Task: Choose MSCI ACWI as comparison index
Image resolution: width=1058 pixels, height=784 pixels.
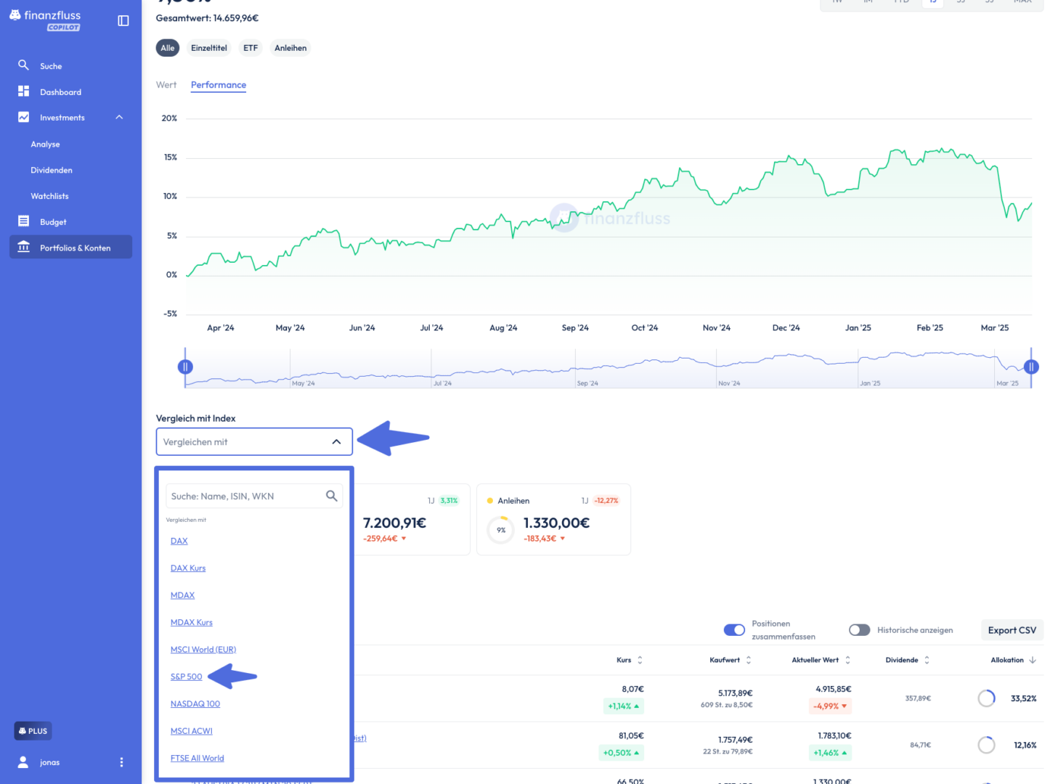Action: click(x=192, y=731)
